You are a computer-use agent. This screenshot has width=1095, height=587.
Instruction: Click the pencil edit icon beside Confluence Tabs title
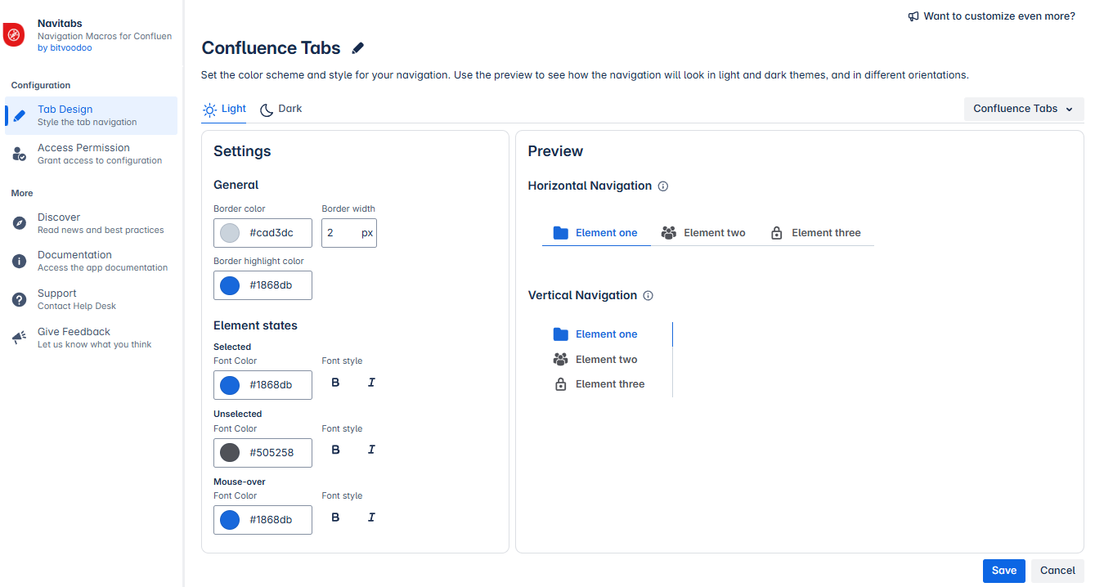tap(357, 48)
